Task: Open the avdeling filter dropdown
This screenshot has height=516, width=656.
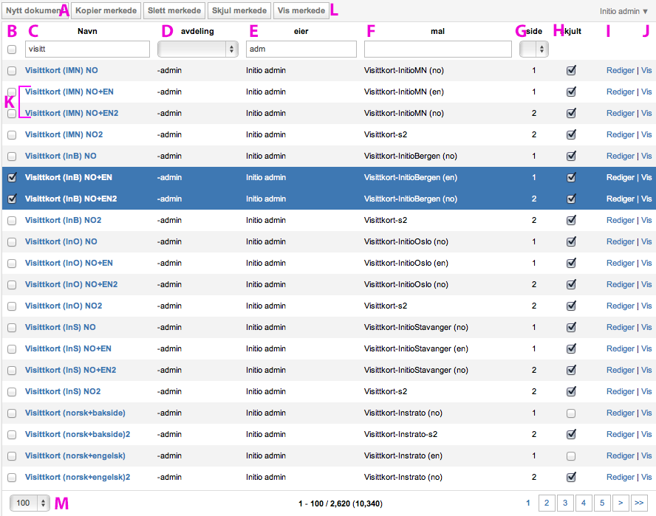Action: pyautogui.click(x=197, y=49)
